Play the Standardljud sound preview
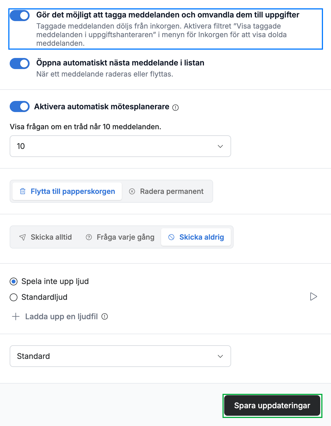This screenshot has width=331, height=426. pos(313,296)
